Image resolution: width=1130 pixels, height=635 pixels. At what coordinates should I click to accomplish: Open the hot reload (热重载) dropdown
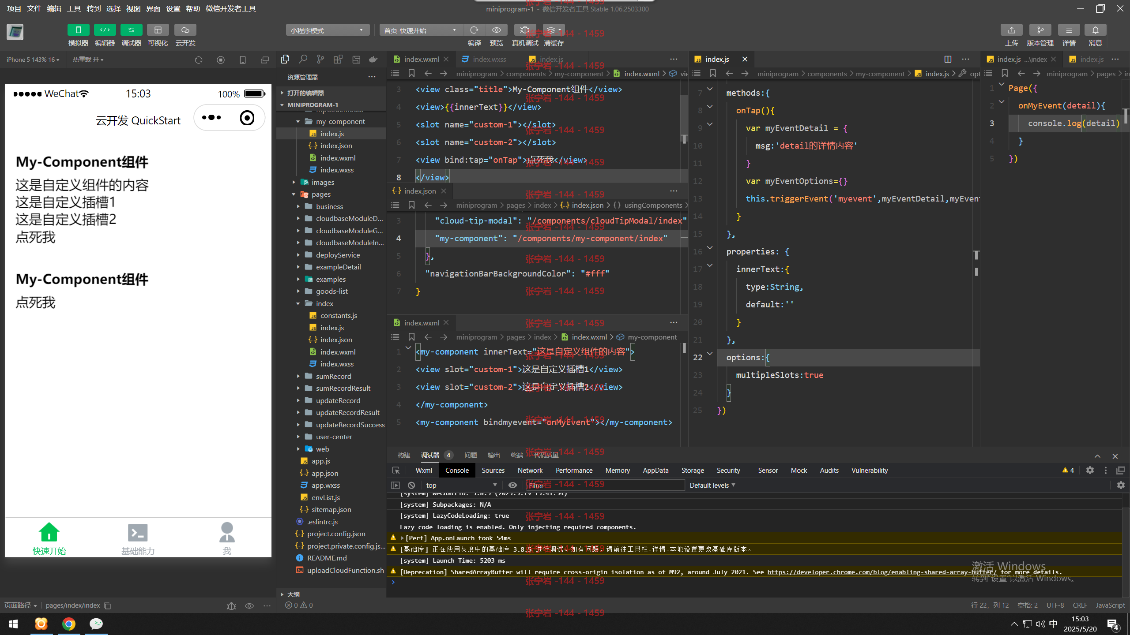[88, 60]
